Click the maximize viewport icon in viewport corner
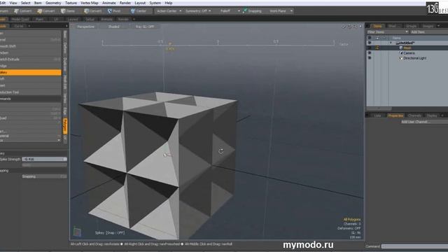The width and height of the screenshot is (448, 252). click(360, 27)
